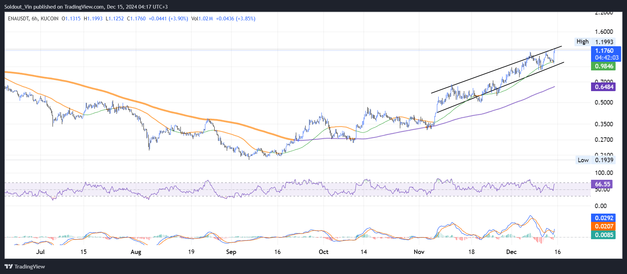Click the green histogram 0.0085 value label
The width and height of the screenshot is (627, 274).
tap(604, 235)
